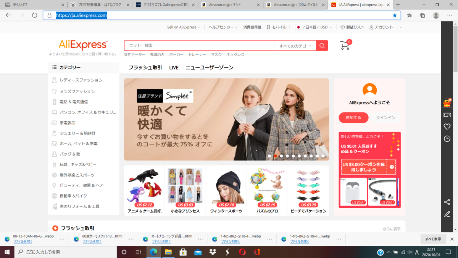Switch to the Amazon.co.jp テント tab
Viewport: 458px width, 258px height.
click(x=230, y=5)
